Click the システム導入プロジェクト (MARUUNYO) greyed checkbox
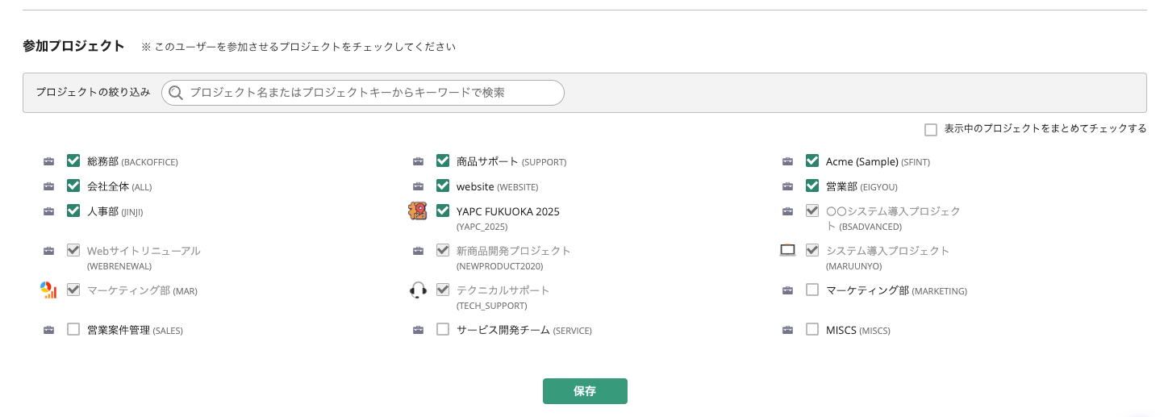This screenshot has height=417, width=1164. [812, 250]
